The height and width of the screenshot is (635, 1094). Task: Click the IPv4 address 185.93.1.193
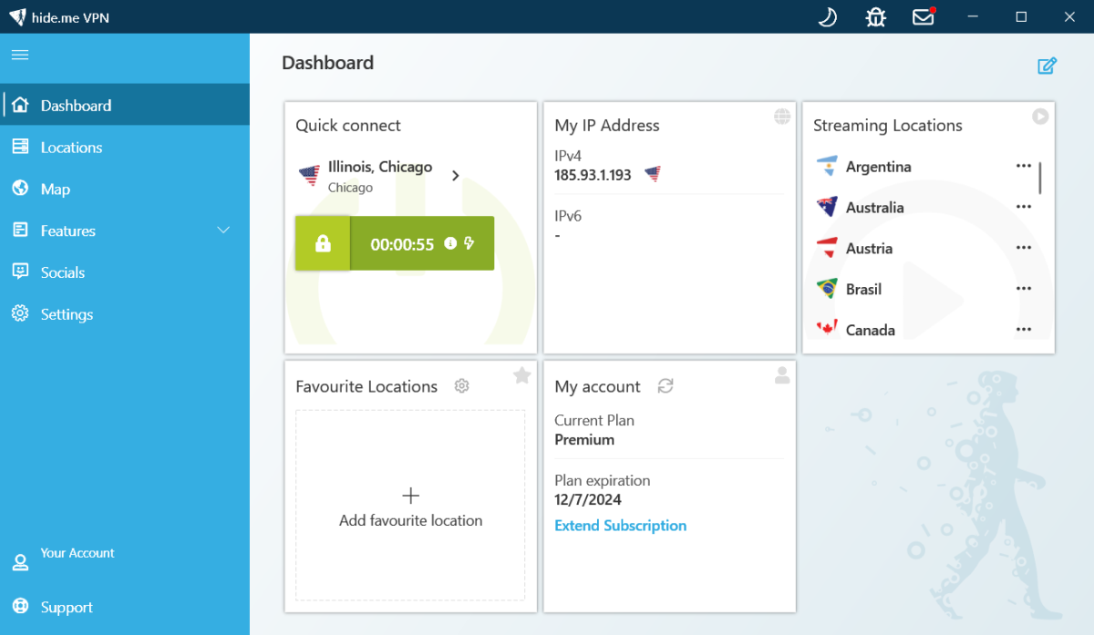(x=593, y=175)
